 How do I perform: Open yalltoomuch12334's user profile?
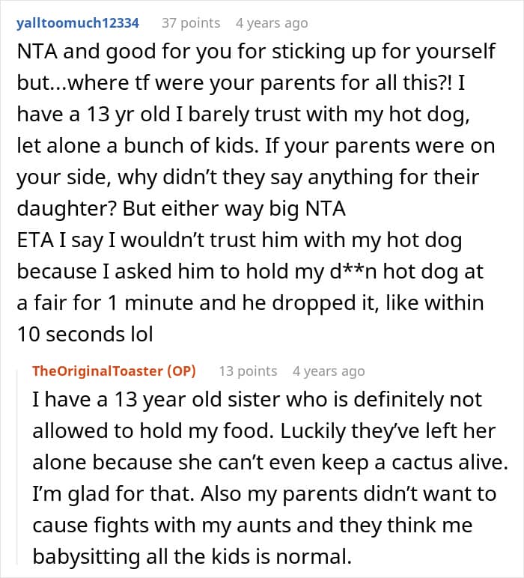coord(78,23)
